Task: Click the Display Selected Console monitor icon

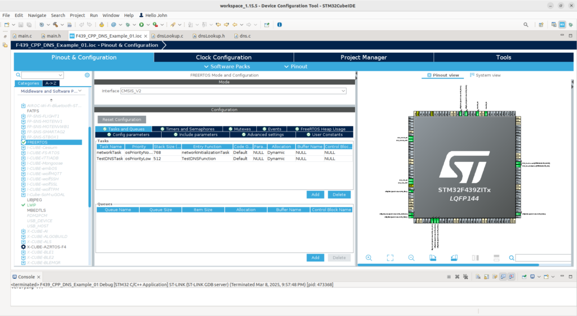Action: coord(532,277)
